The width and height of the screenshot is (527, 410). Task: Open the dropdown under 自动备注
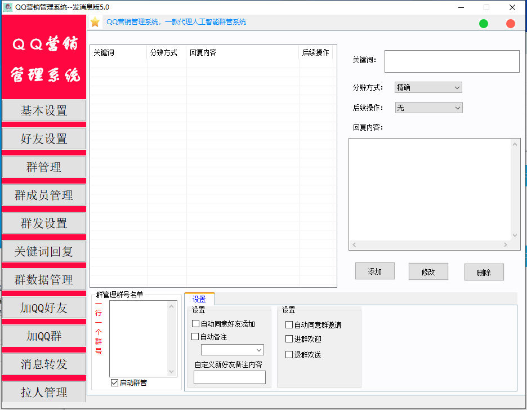(232, 350)
